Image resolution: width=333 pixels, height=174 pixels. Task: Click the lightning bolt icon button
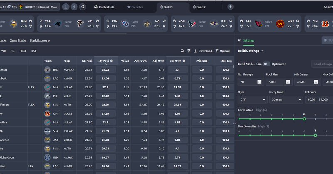(x=74, y=7)
